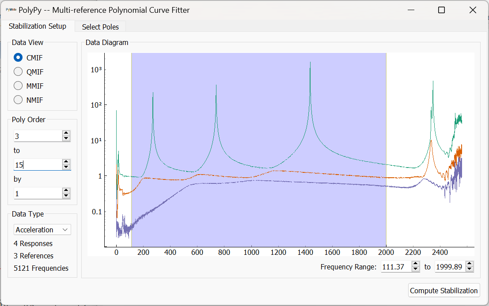
Task: Enable the NMIF data view option
Action: pos(18,100)
